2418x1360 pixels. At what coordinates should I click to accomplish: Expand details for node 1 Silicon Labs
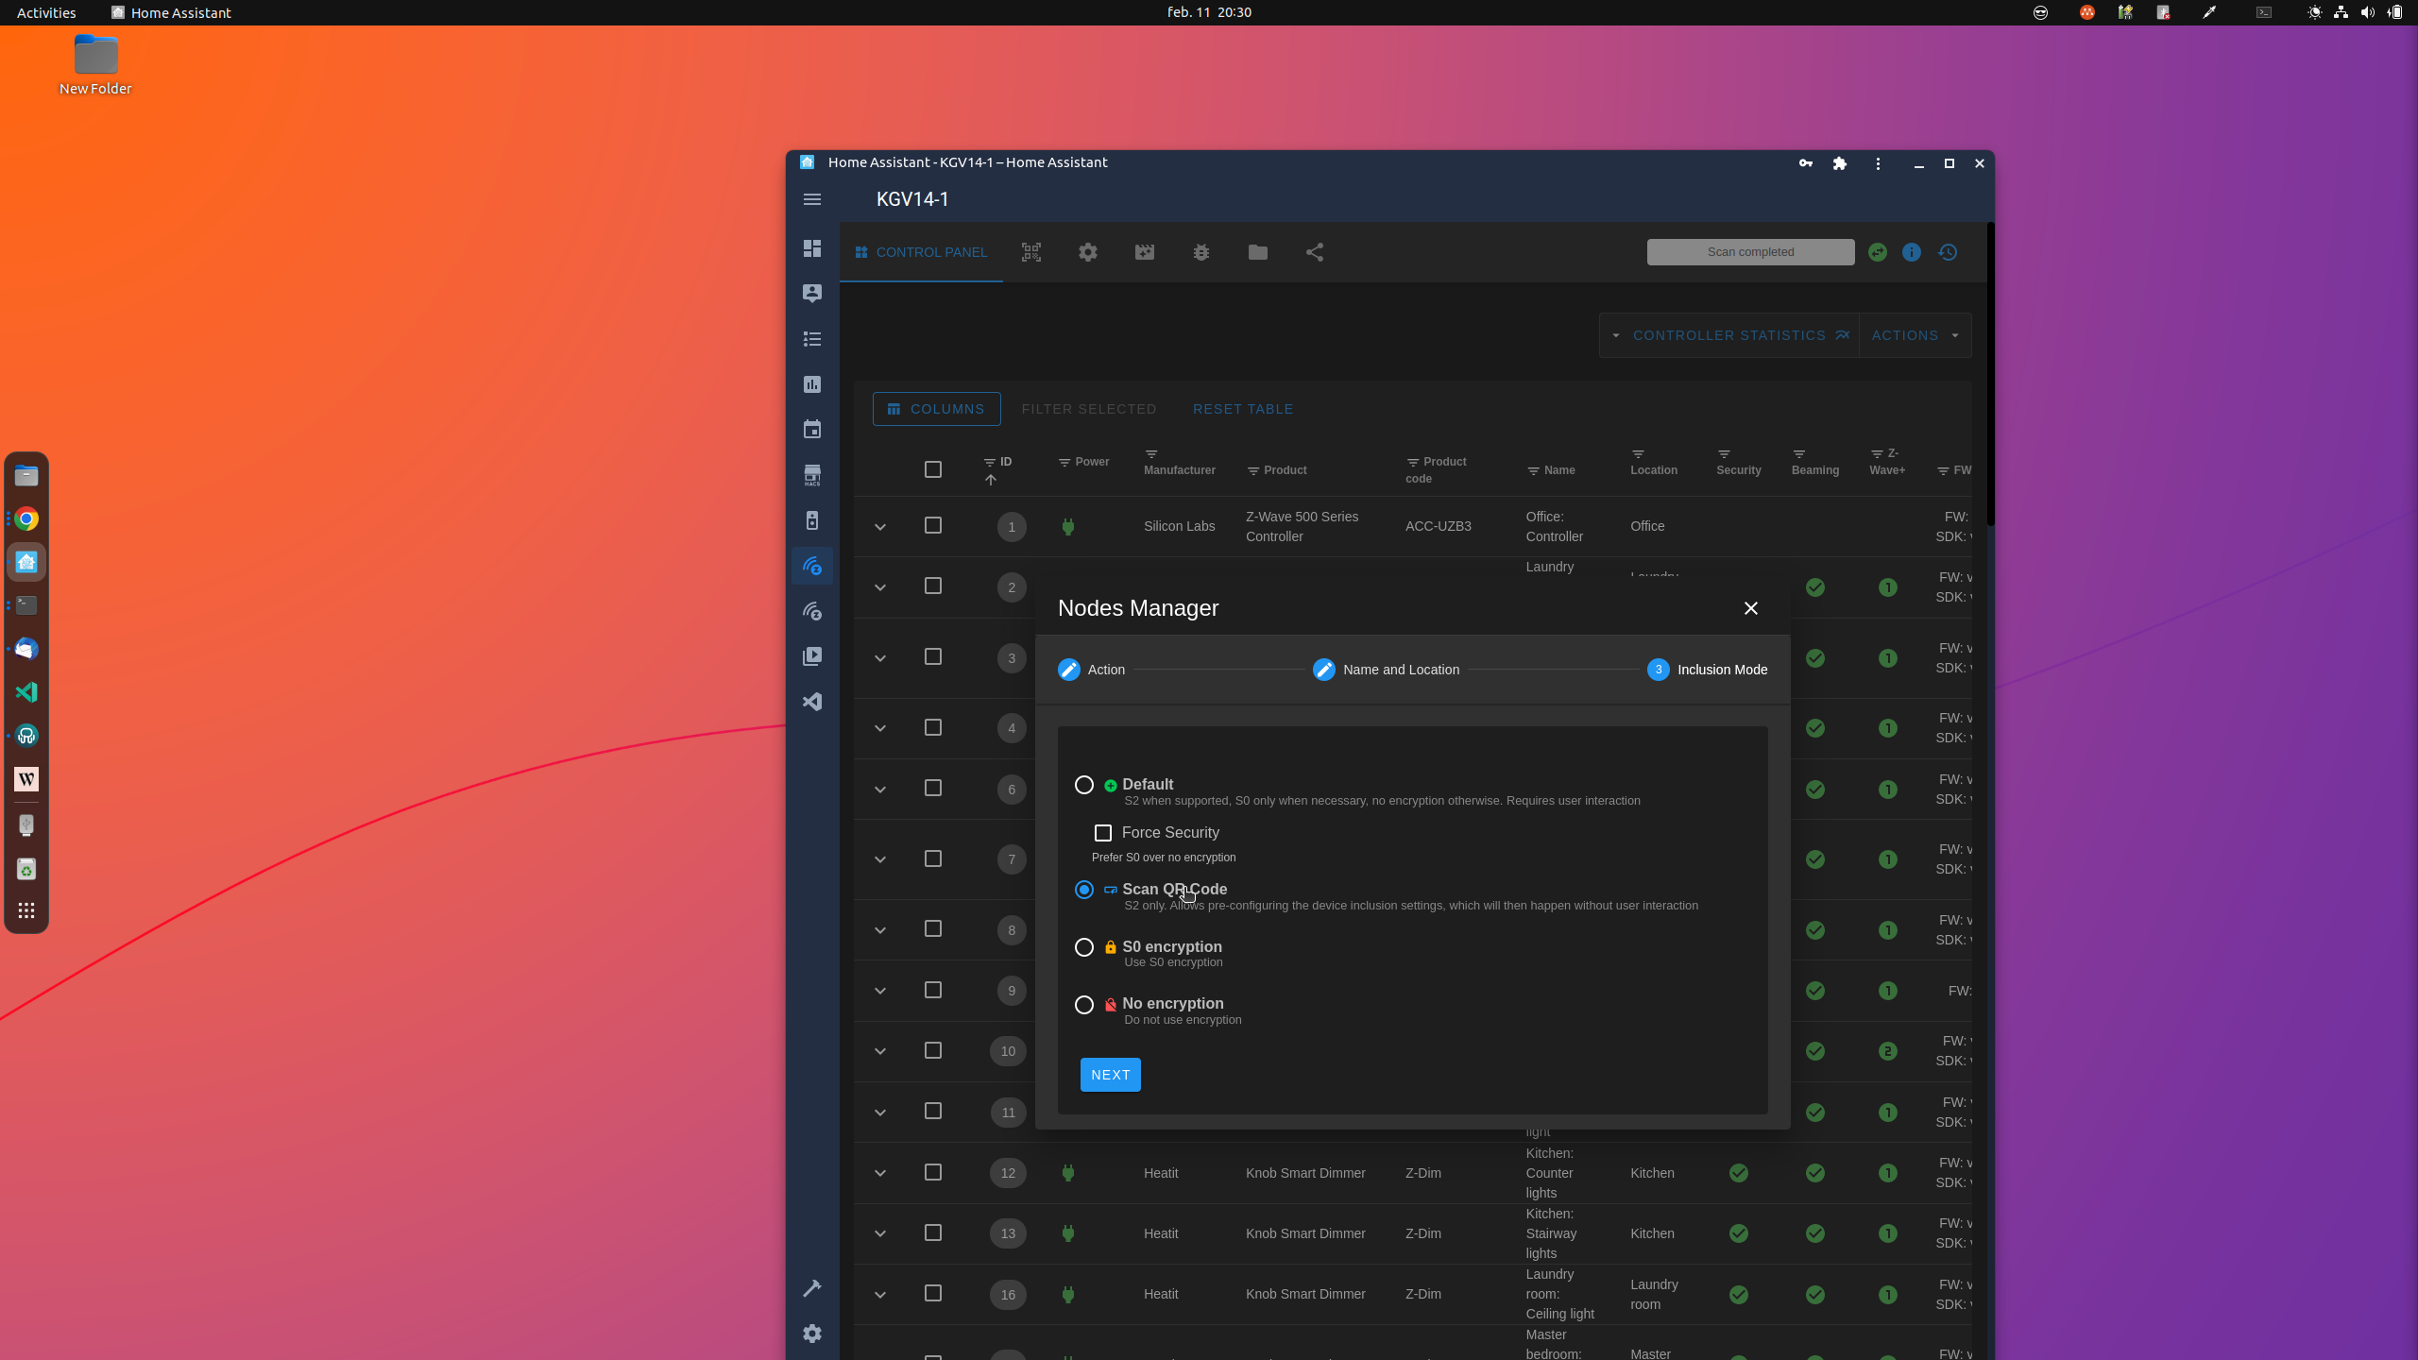(x=878, y=526)
